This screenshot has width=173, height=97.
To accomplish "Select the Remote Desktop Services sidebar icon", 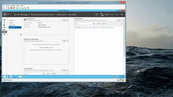I will click(x=4, y=32).
